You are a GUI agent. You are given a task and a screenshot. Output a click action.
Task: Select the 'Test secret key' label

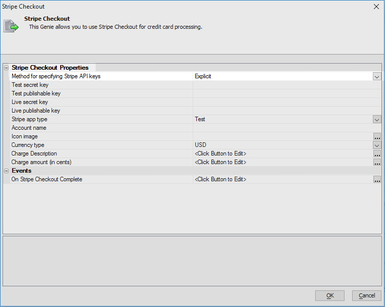(30, 85)
